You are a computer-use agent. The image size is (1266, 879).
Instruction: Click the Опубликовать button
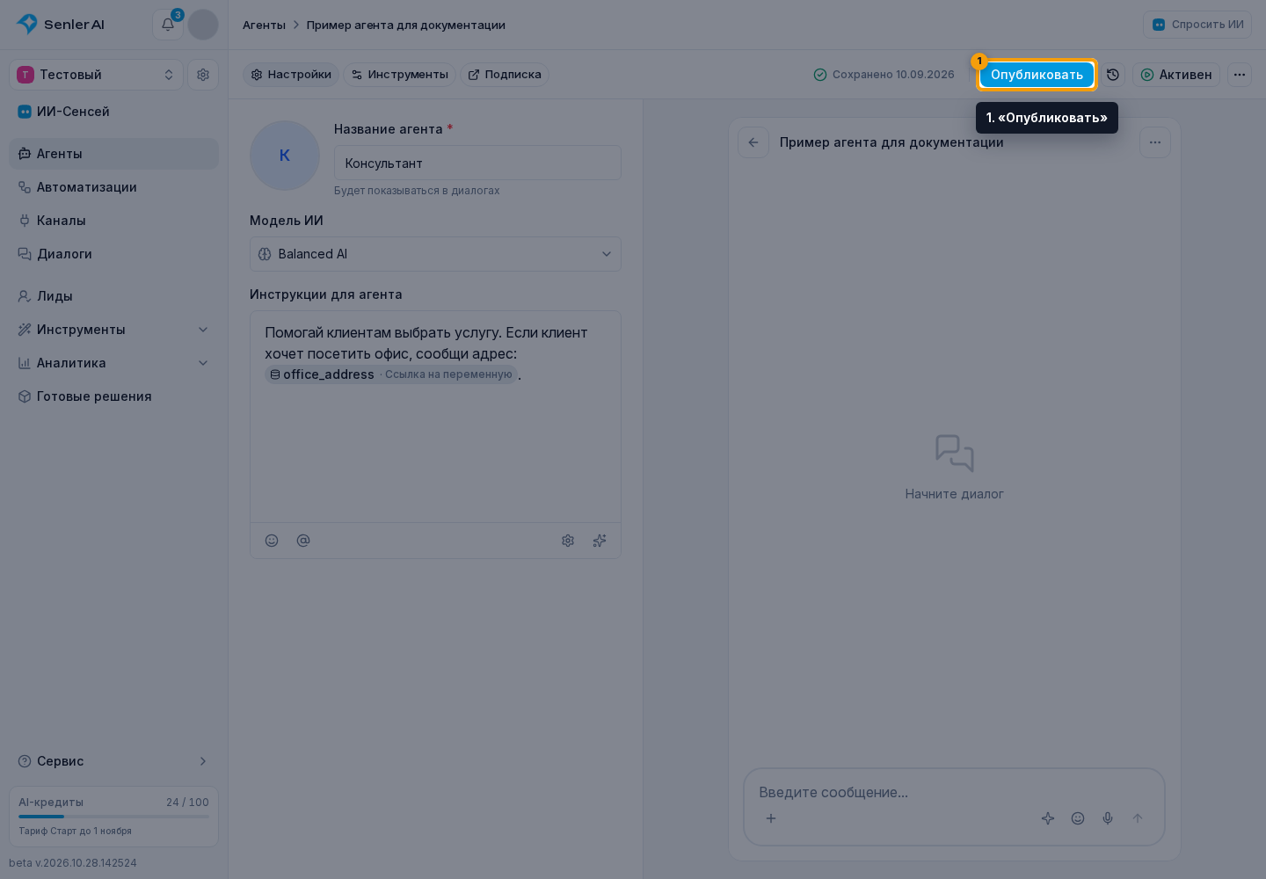[1037, 75]
